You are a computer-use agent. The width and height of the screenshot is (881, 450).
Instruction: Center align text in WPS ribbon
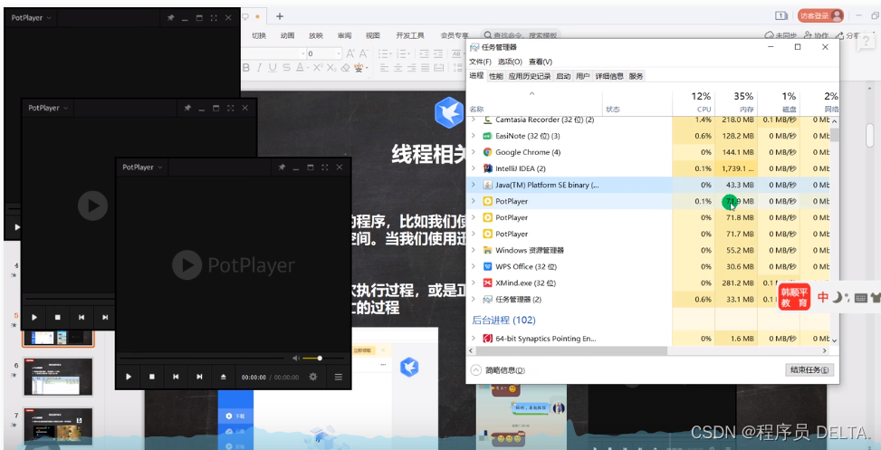[x=398, y=68]
